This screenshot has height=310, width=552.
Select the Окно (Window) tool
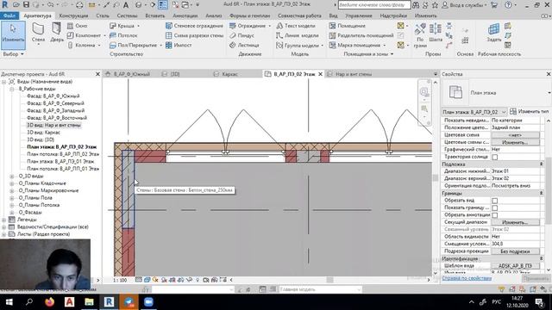[x=78, y=26]
